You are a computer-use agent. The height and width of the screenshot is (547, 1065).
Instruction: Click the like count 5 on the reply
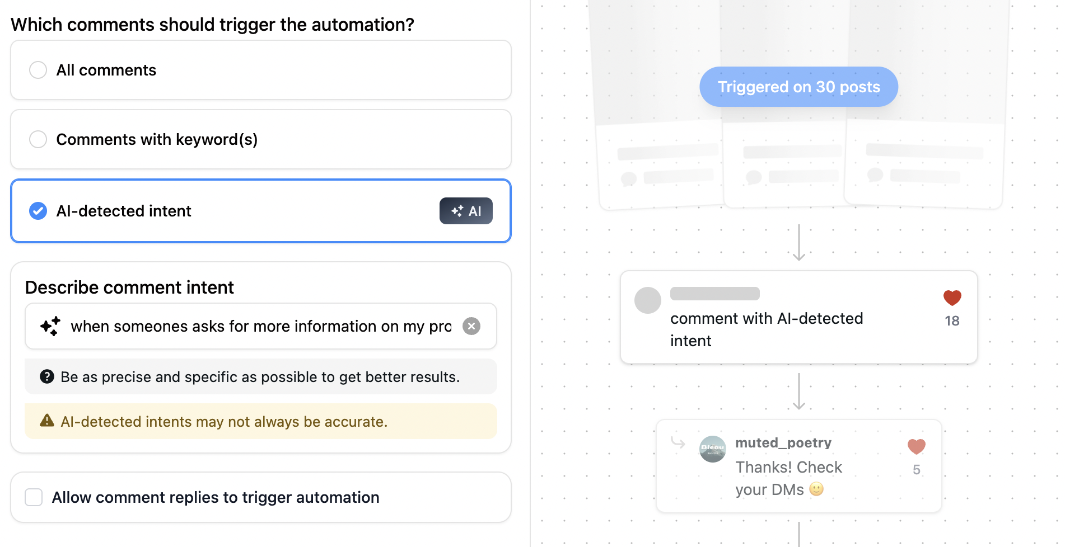click(x=917, y=470)
